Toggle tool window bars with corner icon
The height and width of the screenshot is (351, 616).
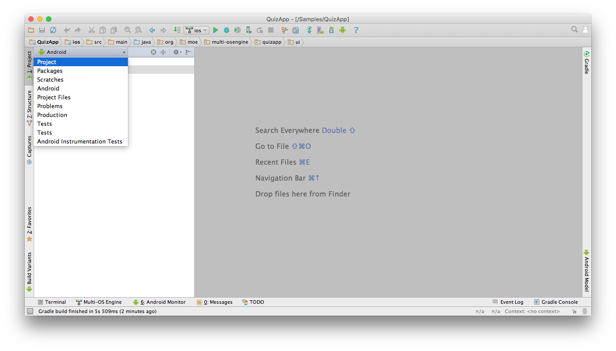coord(30,311)
